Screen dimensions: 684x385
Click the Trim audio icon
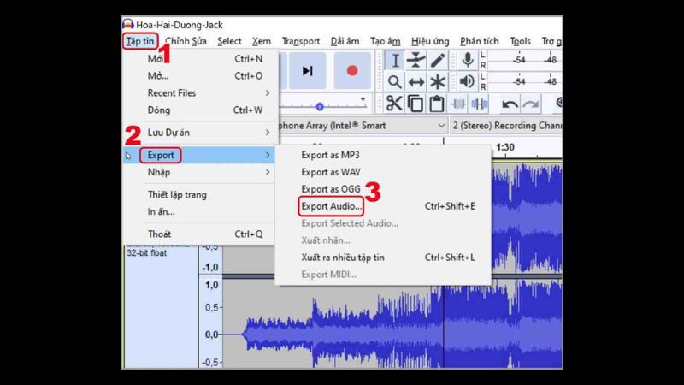[458, 104]
